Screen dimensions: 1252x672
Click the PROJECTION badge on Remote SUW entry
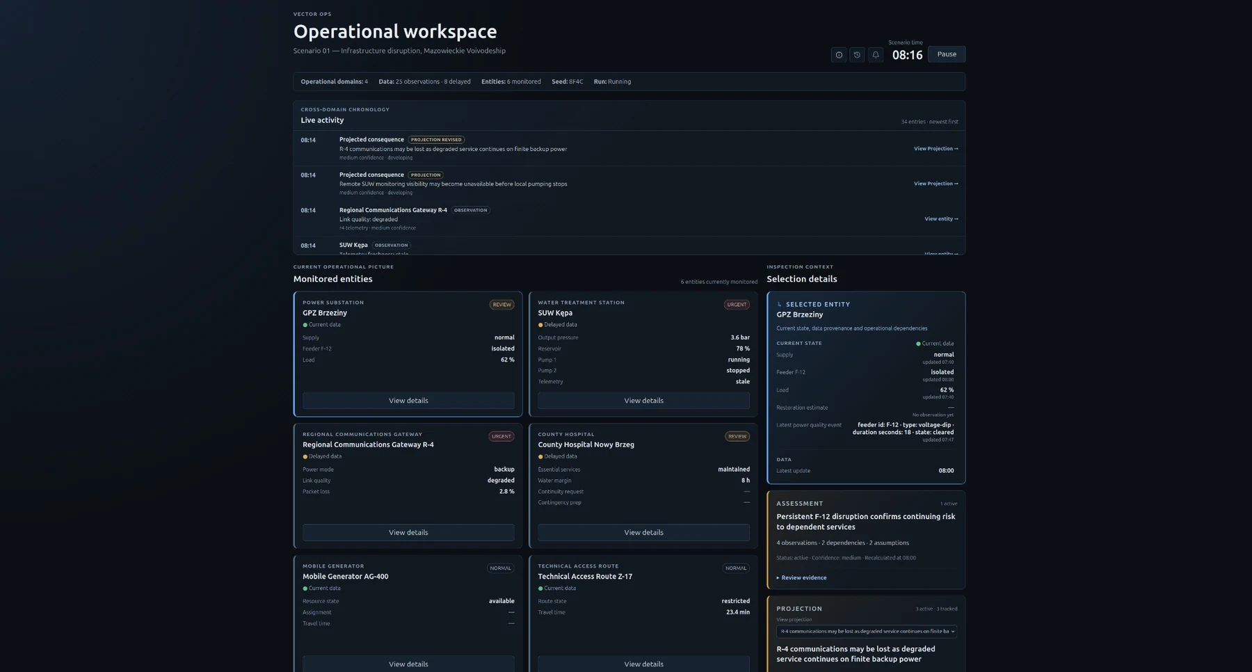pos(426,175)
